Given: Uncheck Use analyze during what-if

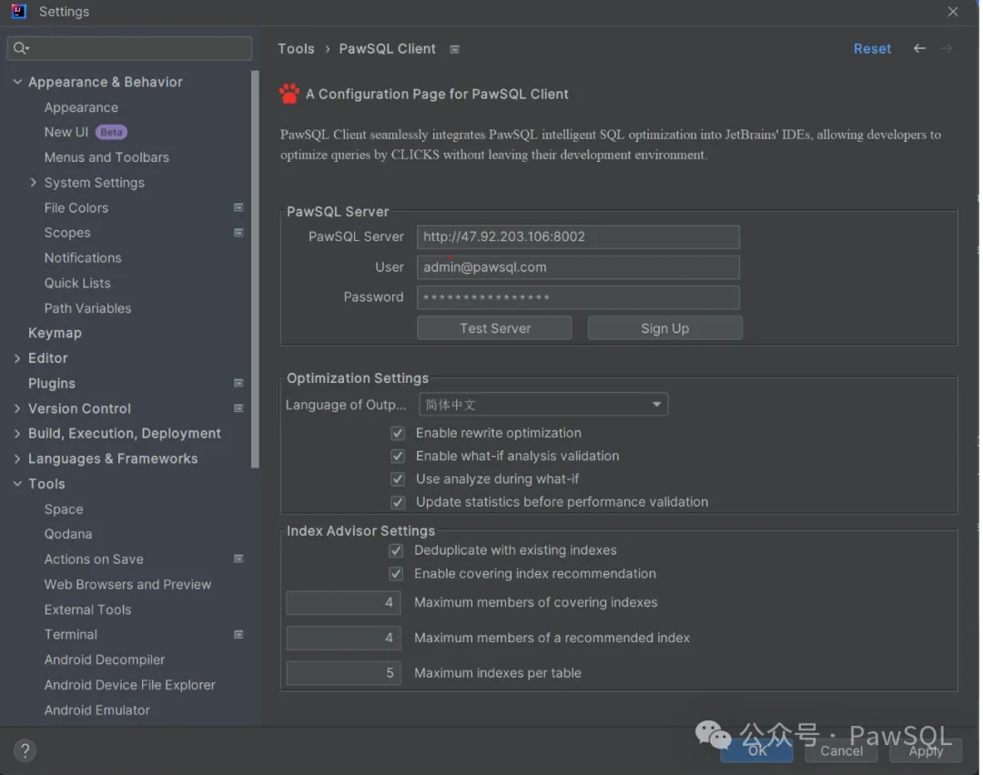Looking at the screenshot, I should tap(398, 479).
